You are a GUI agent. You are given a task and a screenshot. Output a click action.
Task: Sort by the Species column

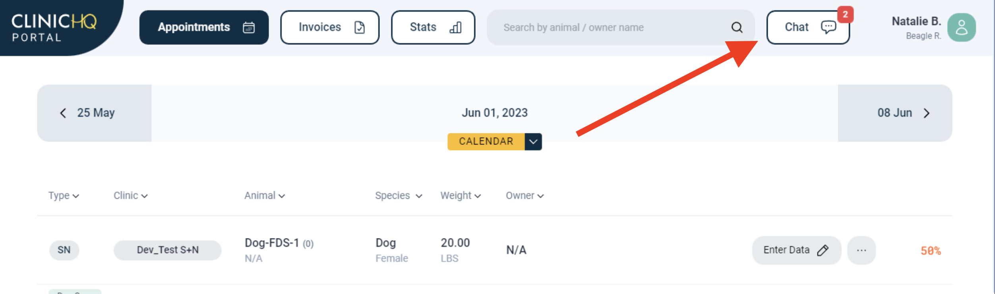point(398,196)
